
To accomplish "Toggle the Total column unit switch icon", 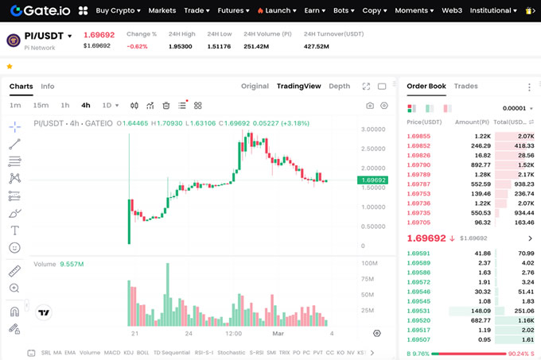I will pyautogui.click(x=531, y=122).
